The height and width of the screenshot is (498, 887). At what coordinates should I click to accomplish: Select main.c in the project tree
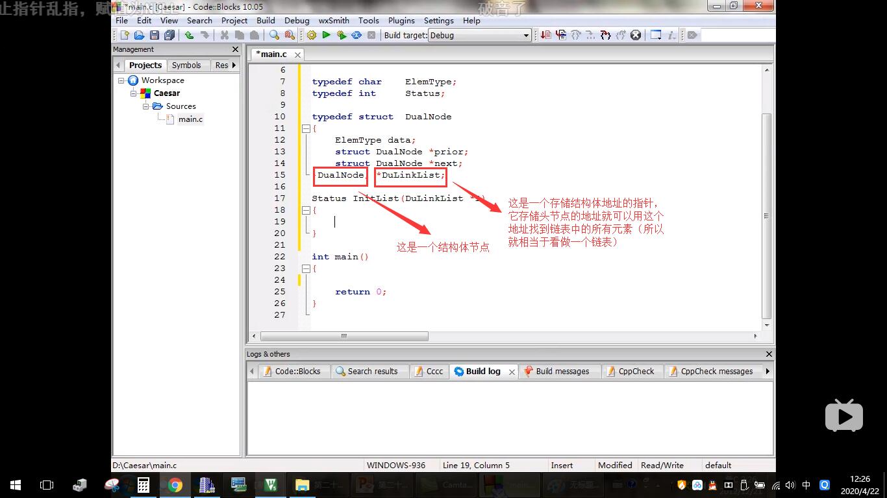point(190,119)
